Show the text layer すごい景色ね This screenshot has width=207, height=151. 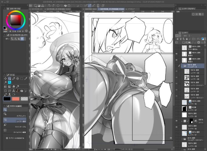[177, 48]
